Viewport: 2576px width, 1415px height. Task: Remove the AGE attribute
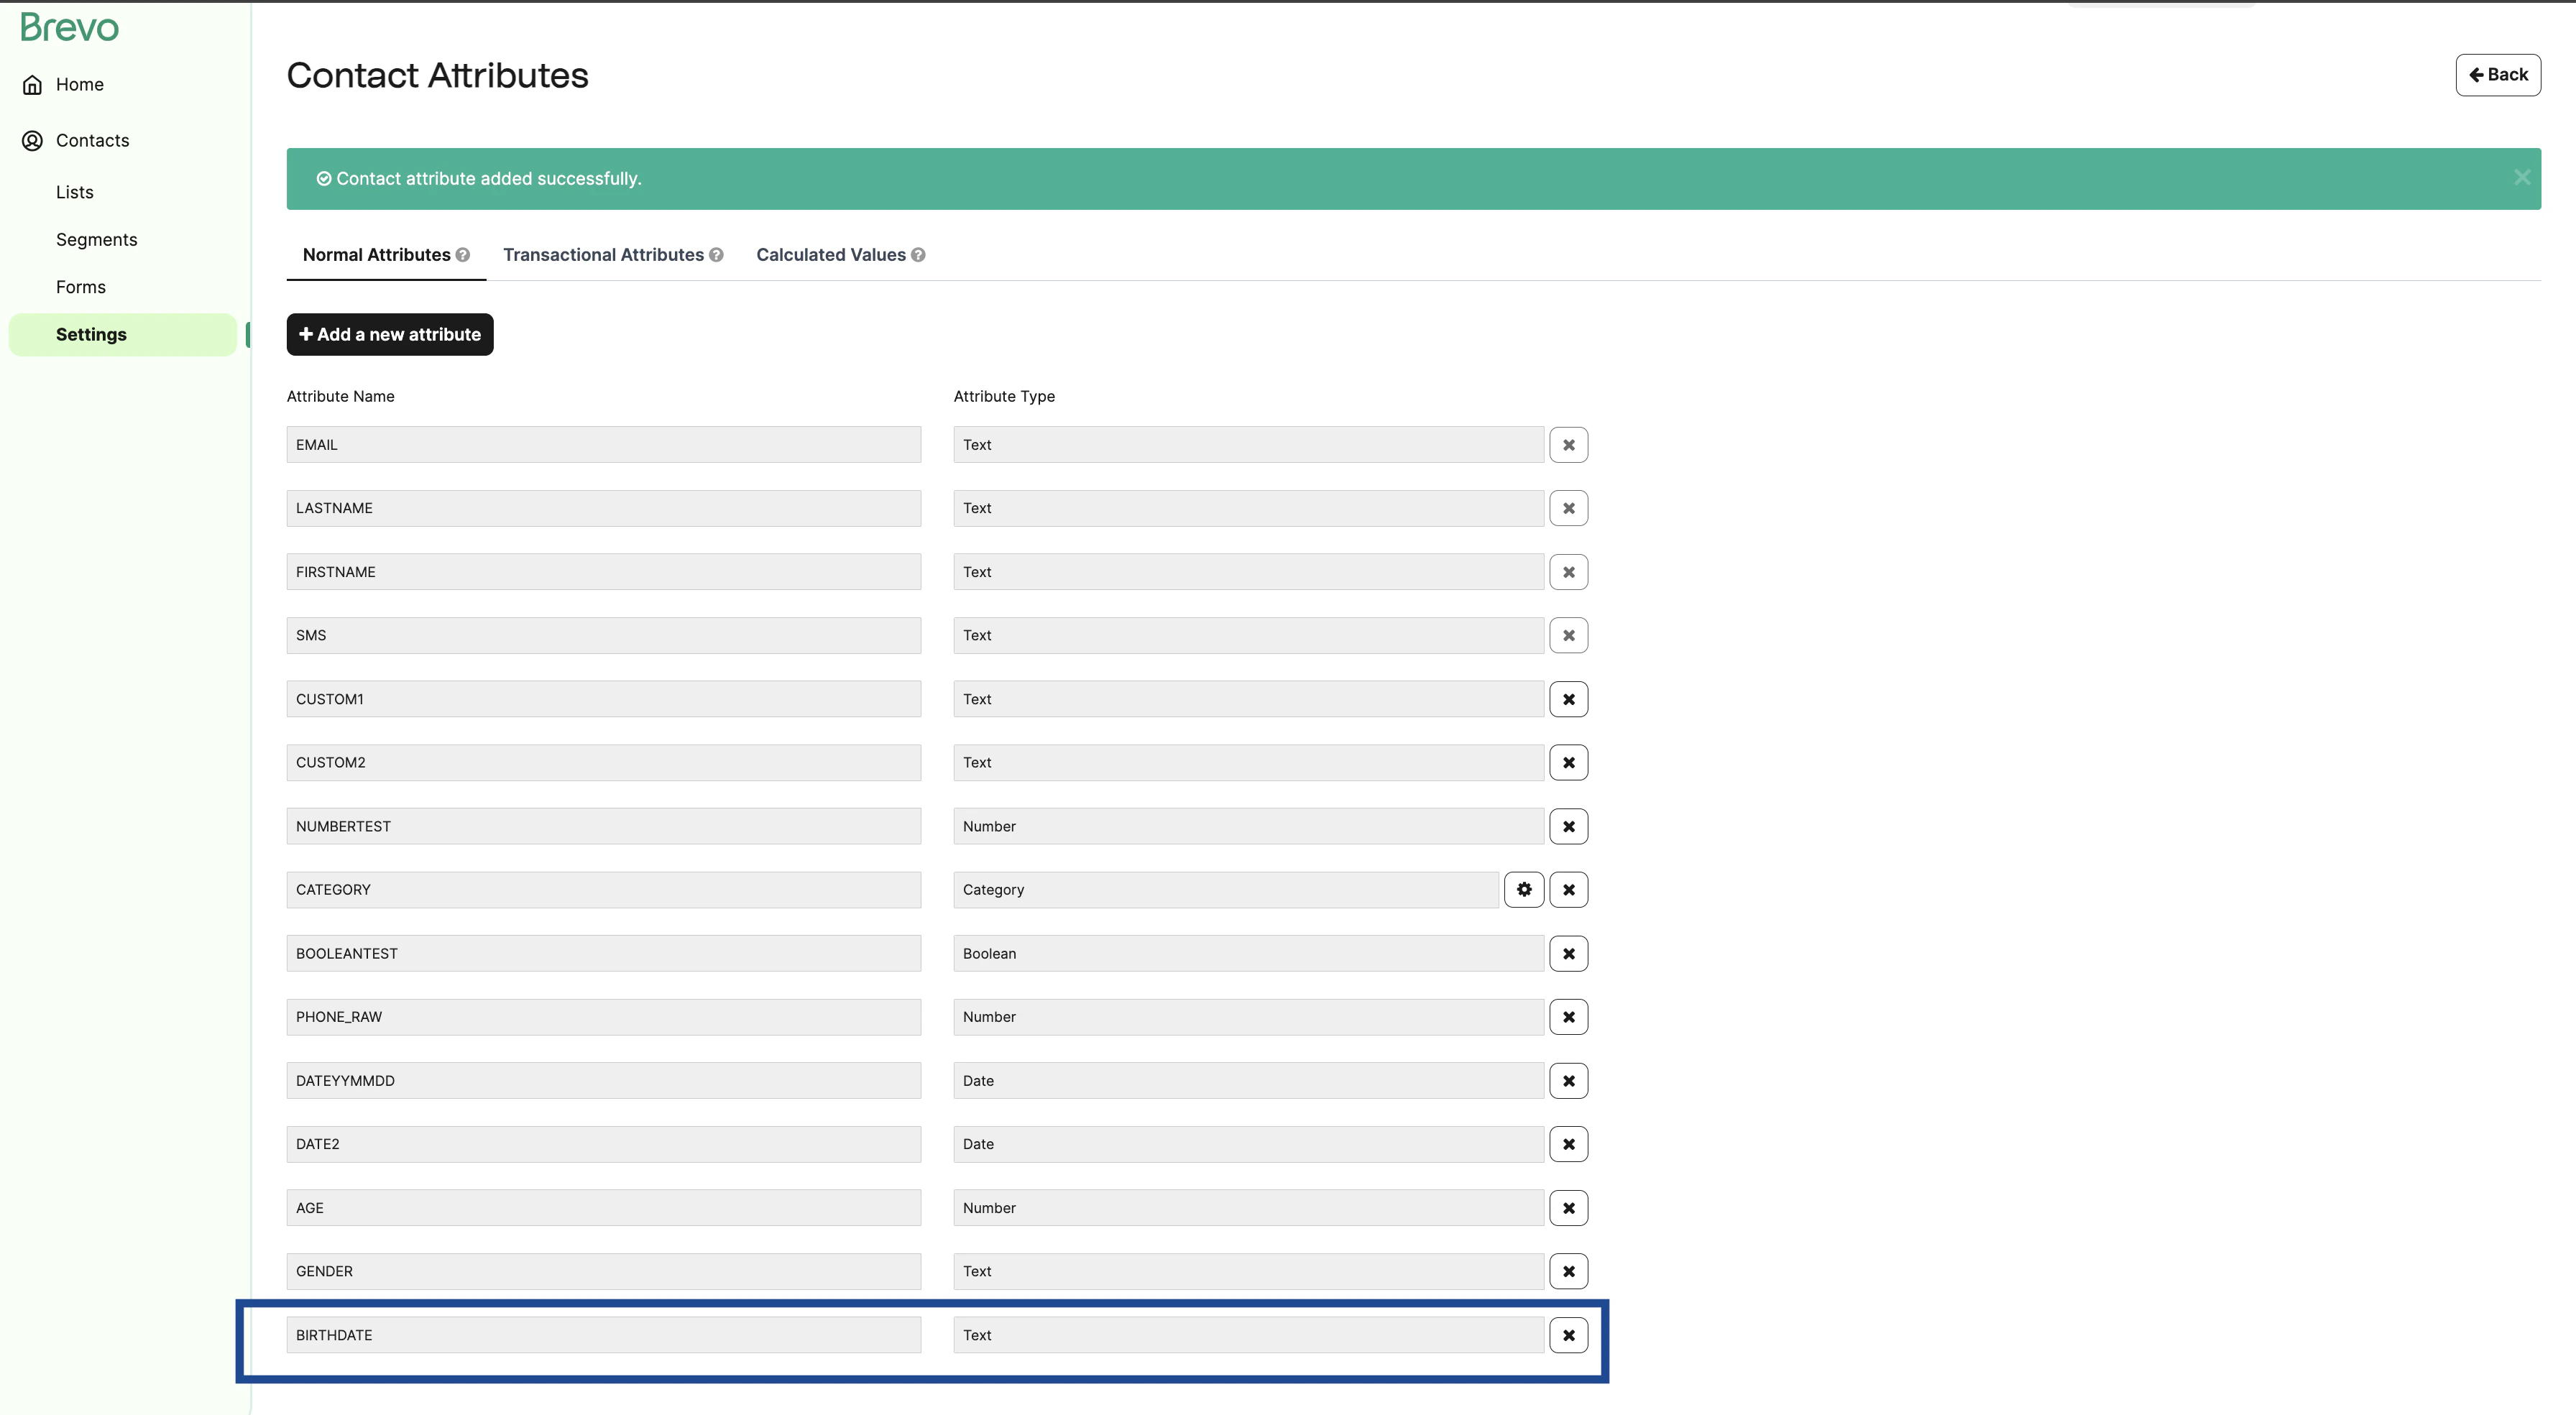click(x=1568, y=1207)
